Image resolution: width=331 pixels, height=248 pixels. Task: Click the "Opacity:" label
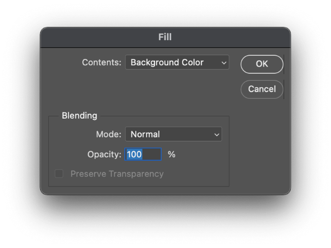pyautogui.click(x=104, y=154)
